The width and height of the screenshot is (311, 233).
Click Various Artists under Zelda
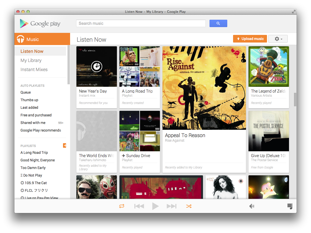tap(261, 95)
